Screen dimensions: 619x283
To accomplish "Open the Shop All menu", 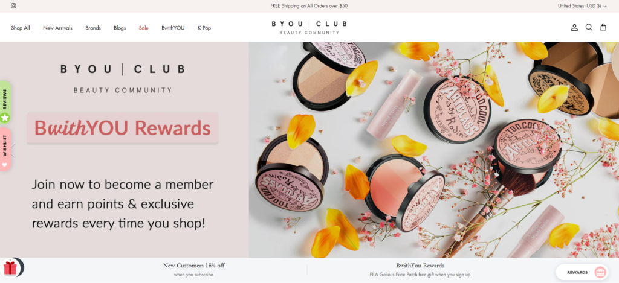I will [x=21, y=28].
